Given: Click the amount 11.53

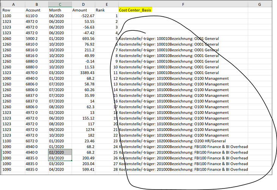Looking at the screenshot, I should click(x=83, y=67).
